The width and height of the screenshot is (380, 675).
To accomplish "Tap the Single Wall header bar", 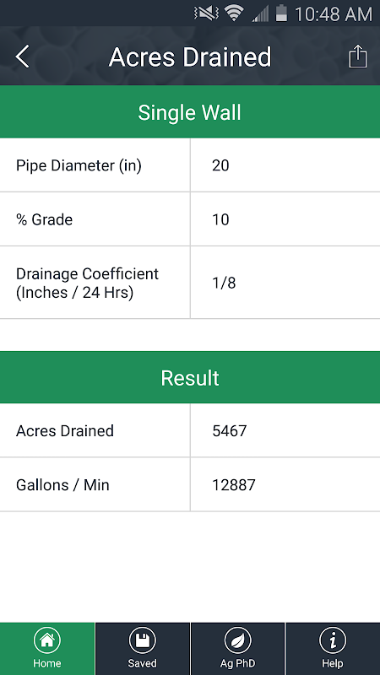I will [x=190, y=112].
